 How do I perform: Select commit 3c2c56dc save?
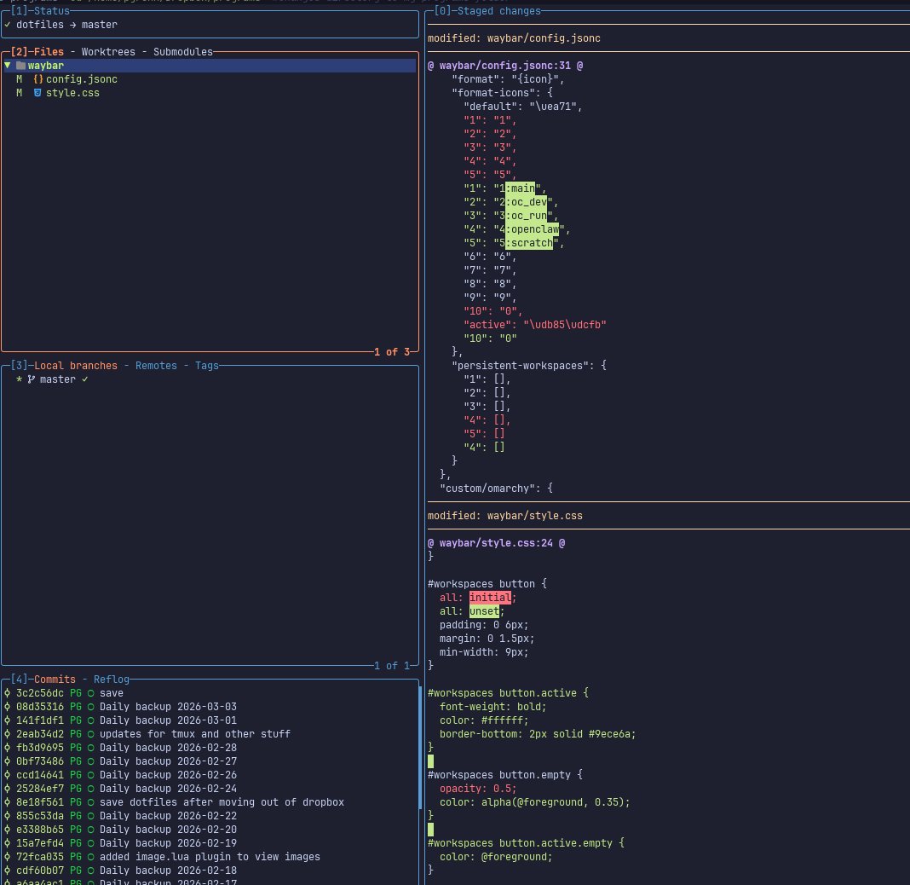tap(210, 693)
